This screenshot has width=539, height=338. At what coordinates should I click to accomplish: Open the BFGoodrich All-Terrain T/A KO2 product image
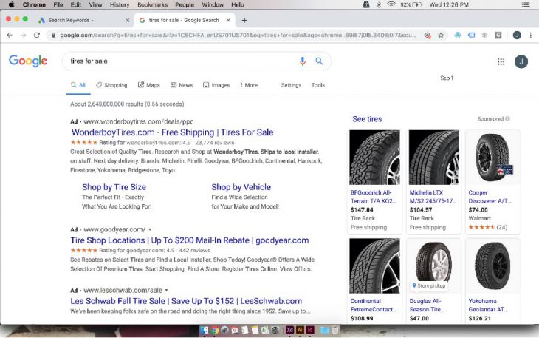[x=374, y=158]
